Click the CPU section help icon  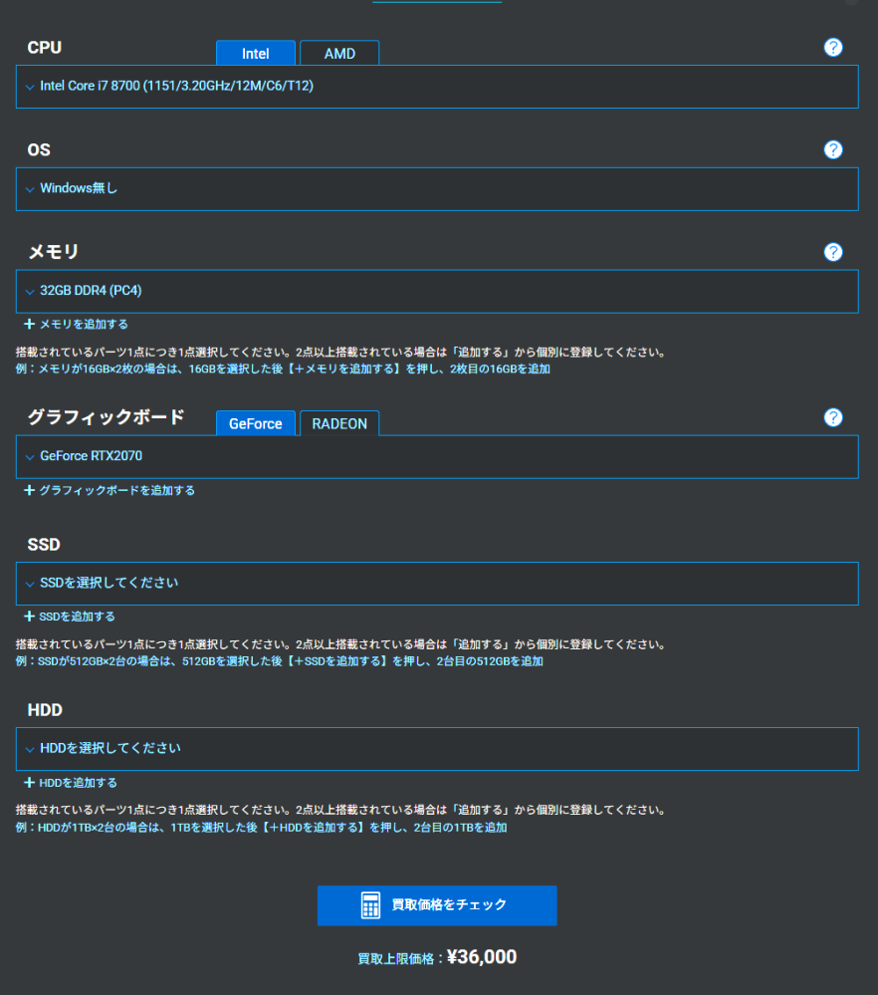pyautogui.click(x=833, y=48)
